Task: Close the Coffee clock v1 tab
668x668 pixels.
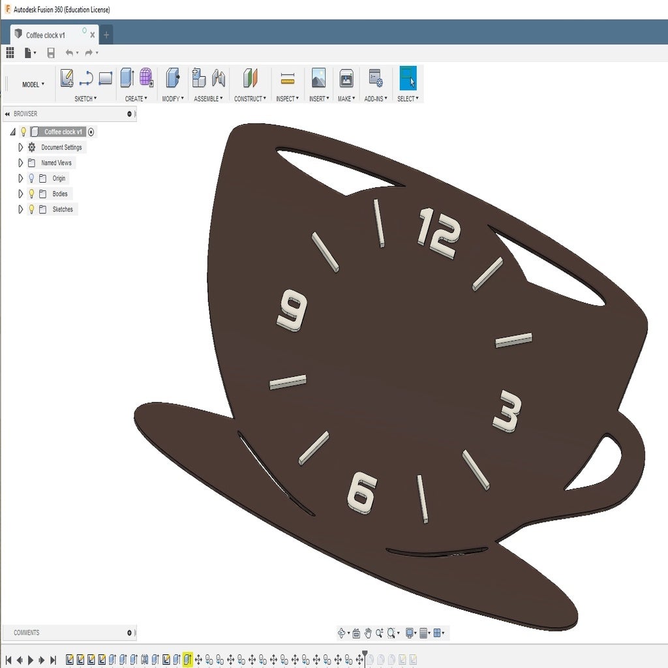Action: pyautogui.click(x=93, y=35)
